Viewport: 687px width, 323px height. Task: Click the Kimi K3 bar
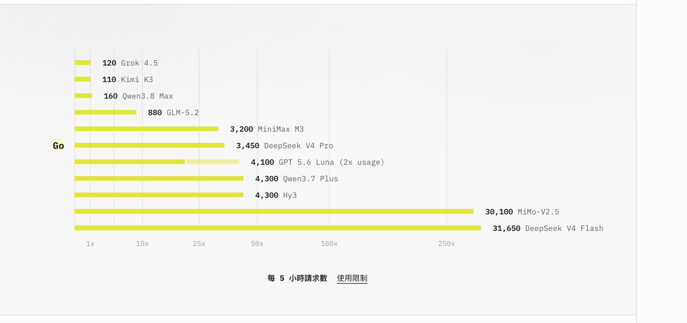pos(82,79)
